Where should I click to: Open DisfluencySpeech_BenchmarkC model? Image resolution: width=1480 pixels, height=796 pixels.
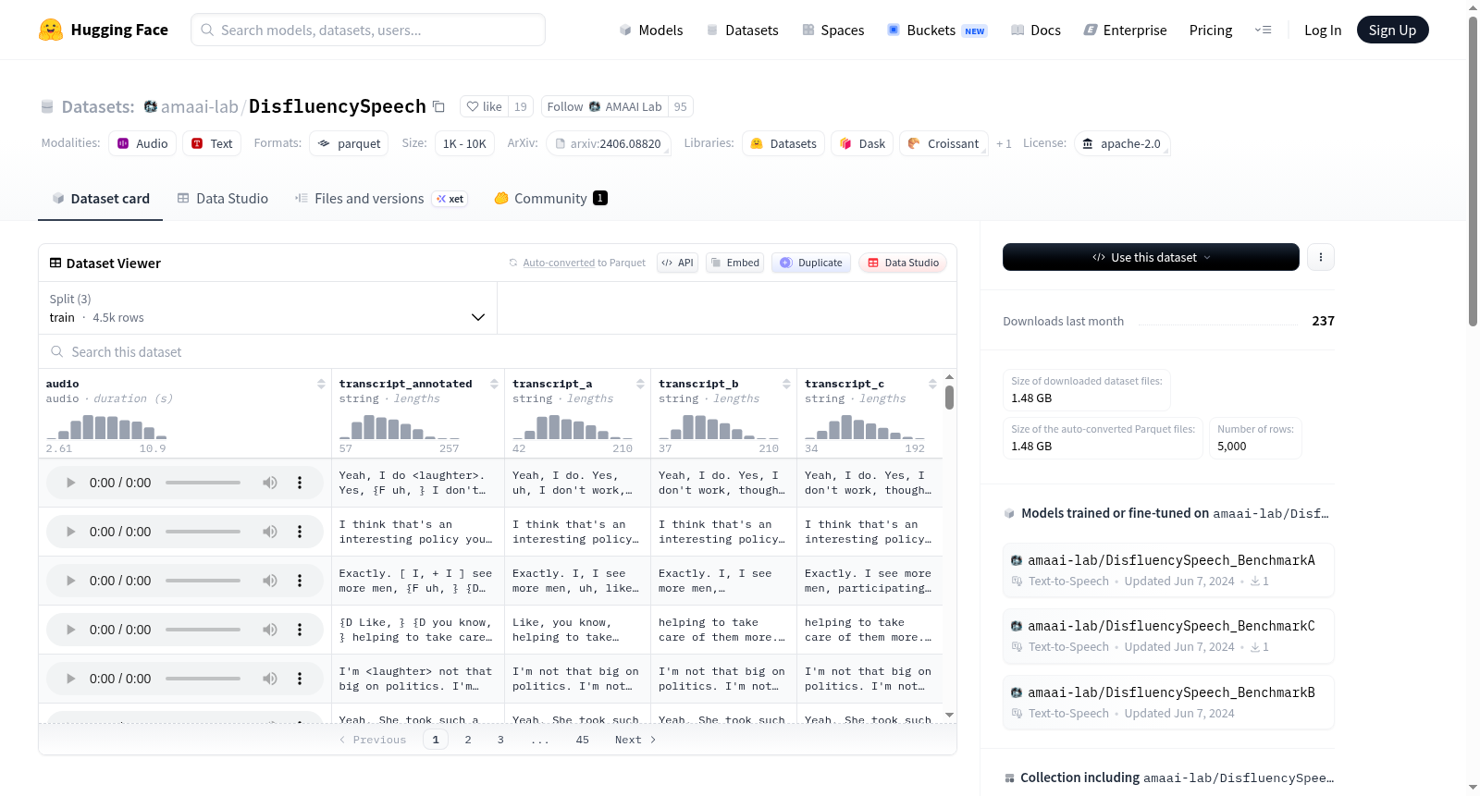[1168, 635]
